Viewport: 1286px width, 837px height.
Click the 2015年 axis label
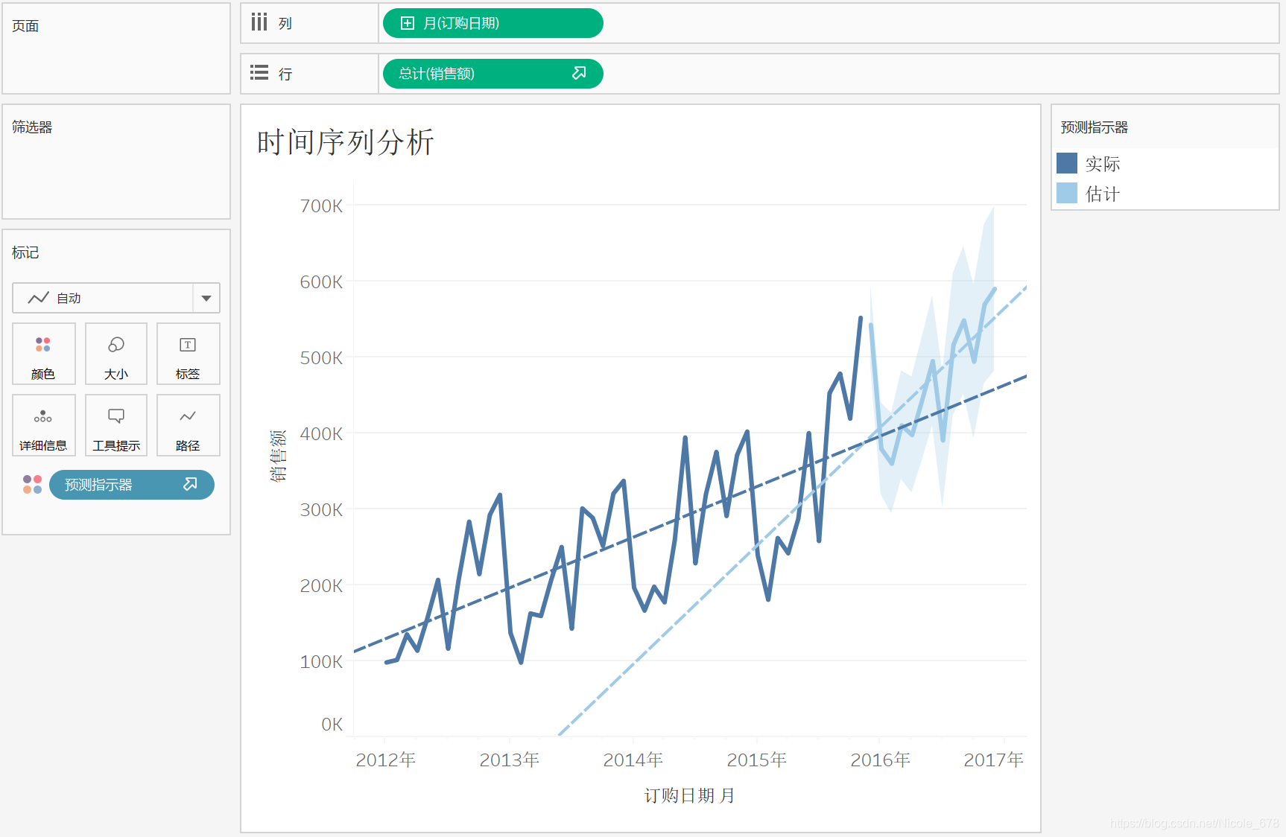(x=756, y=760)
